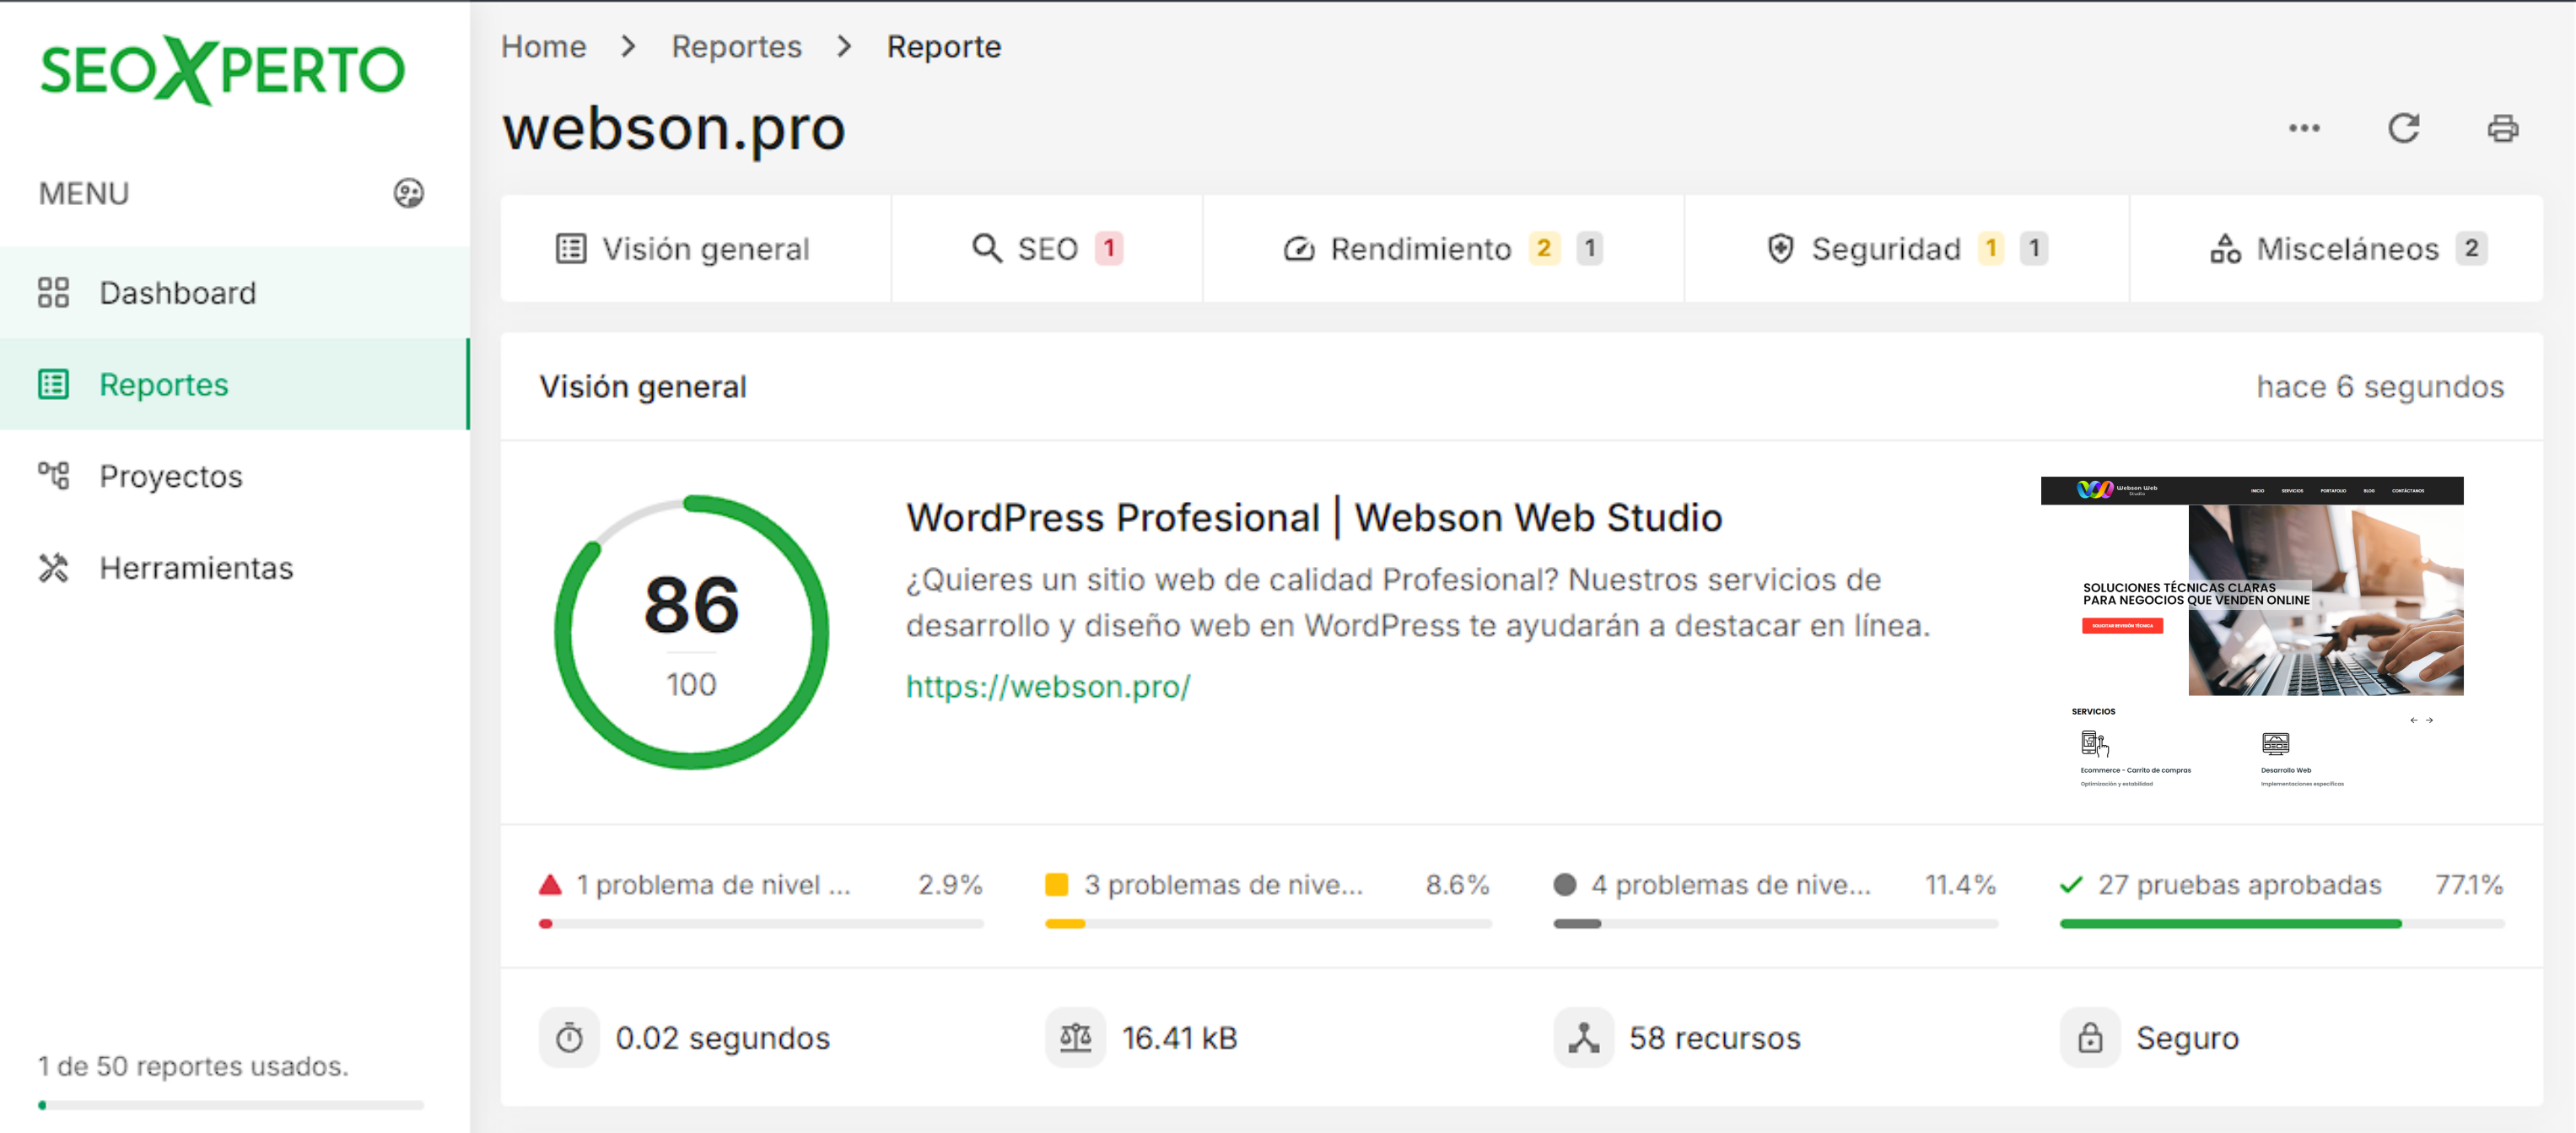Click the resources icon beside 58 recursos

(1583, 1038)
